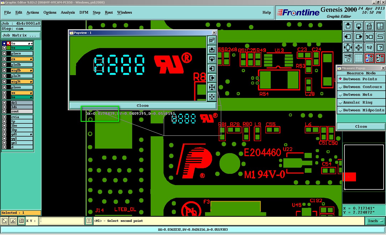The width and height of the screenshot is (386, 235).
Task: Click Close button in Measure Popup
Action: [x=361, y=127]
